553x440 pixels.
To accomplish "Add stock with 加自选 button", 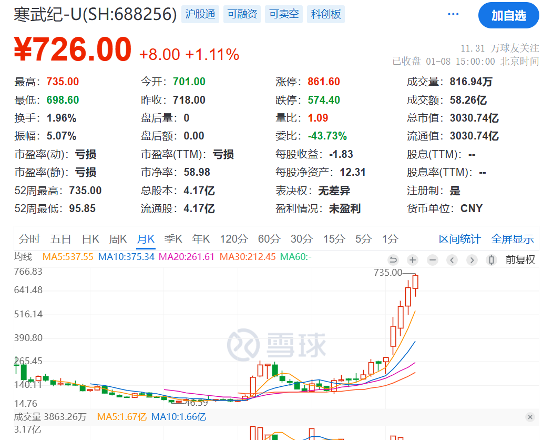I will pos(508,15).
